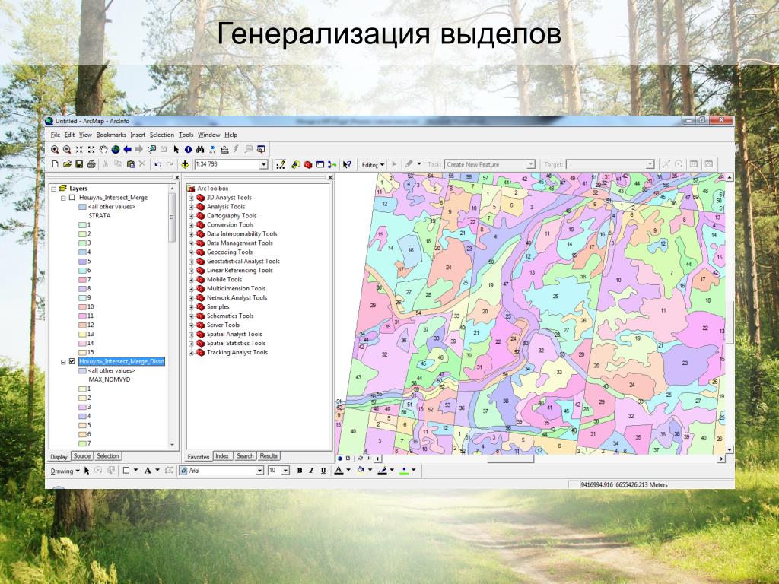
Task: Click the Paste clipboard icon
Action: pyautogui.click(x=131, y=164)
